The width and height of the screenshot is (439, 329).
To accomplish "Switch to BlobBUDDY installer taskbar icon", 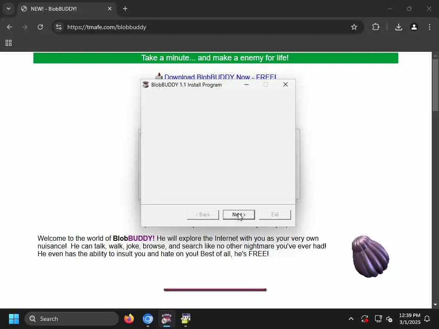I will [167, 319].
